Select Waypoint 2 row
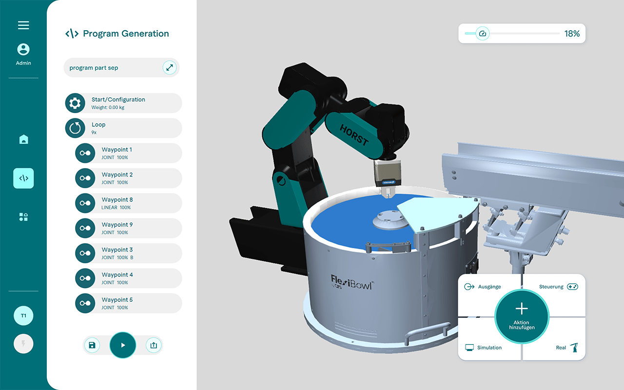Image resolution: width=624 pixels, height=390 pixels. point(129,178)
